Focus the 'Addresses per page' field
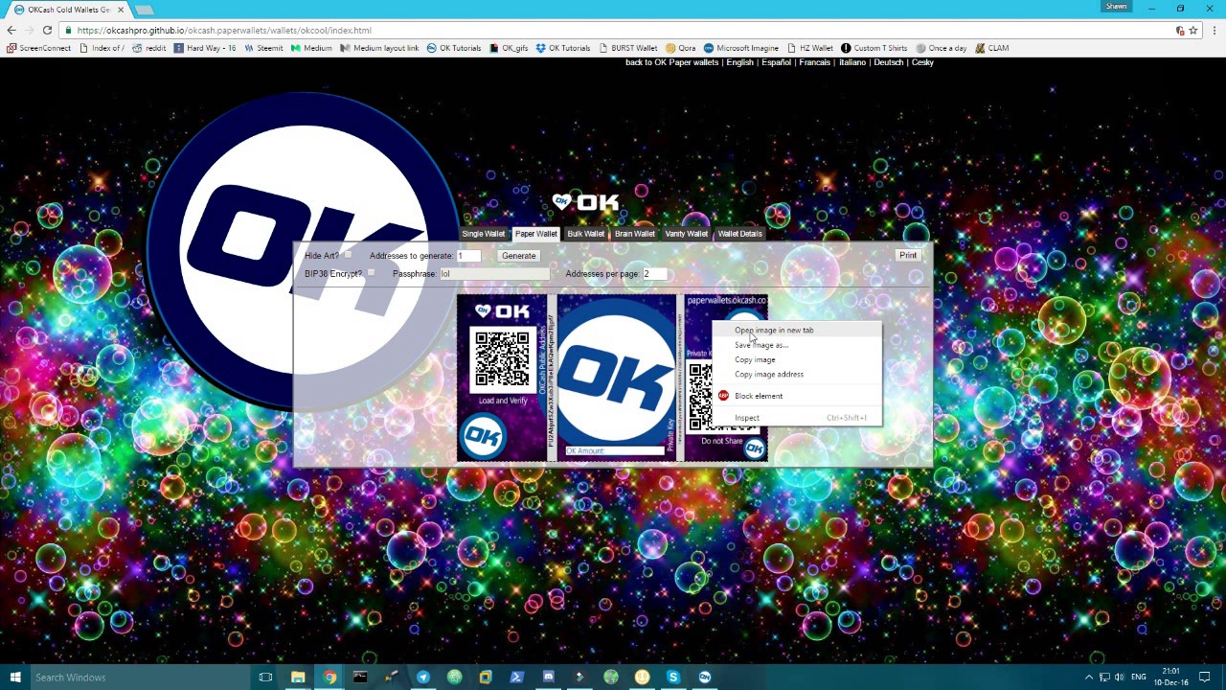Image resolution: width=1226 pixels, height=690 pixels. pos(655,274)
